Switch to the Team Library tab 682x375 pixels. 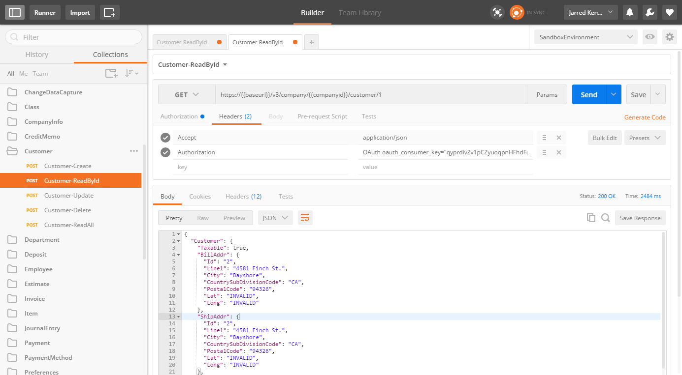pyautogui.click(x=360, y=12)
